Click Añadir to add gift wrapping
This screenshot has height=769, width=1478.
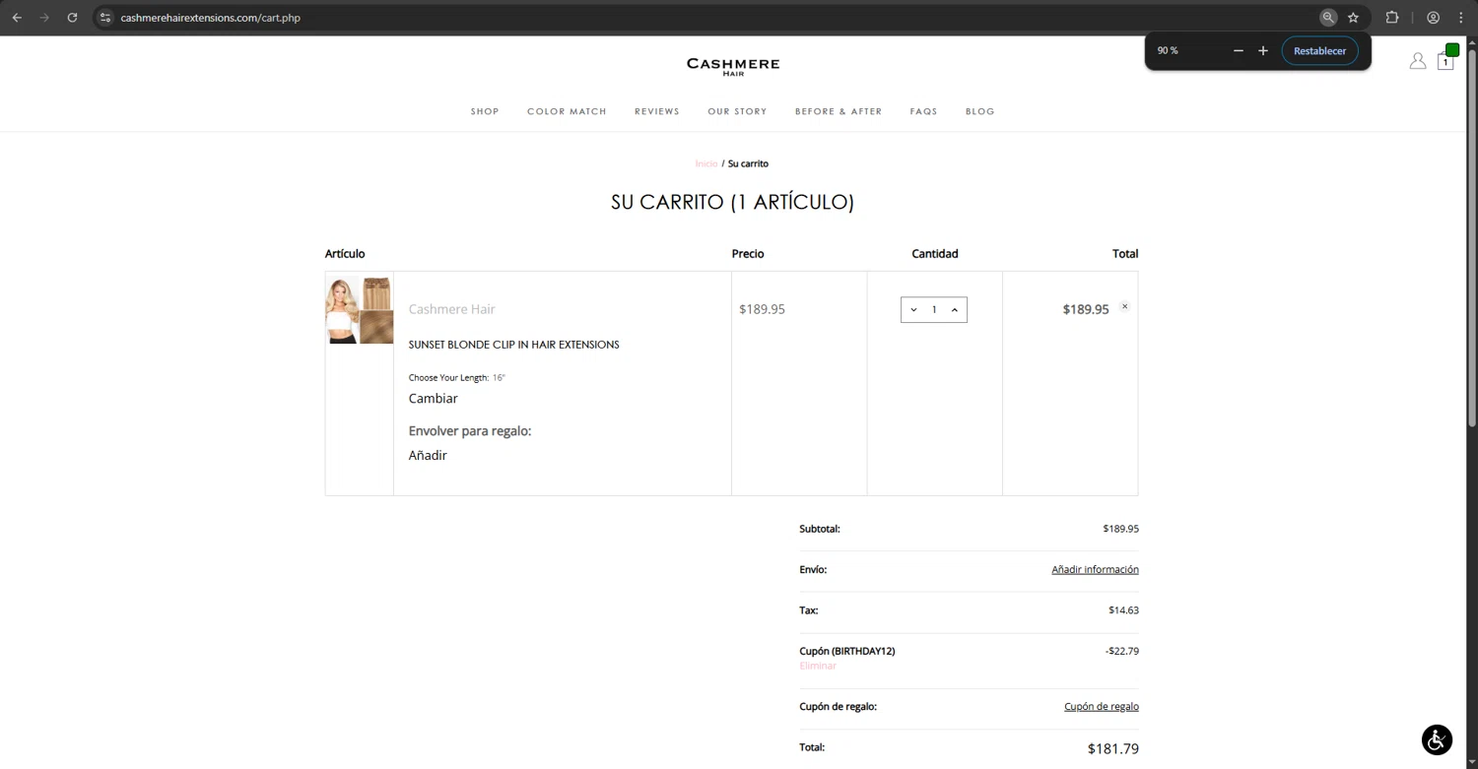coord(428,456)
